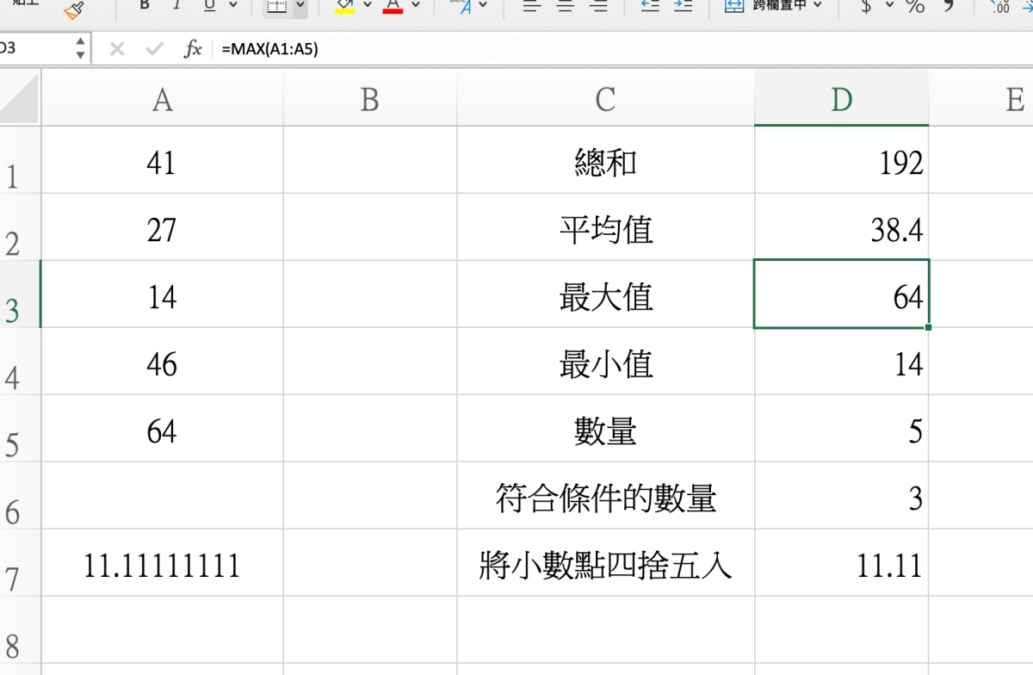
Task: Increase the indent
Action: click(684, 6)
